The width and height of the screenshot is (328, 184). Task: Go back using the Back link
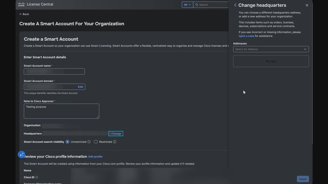[x=24, y=14]
